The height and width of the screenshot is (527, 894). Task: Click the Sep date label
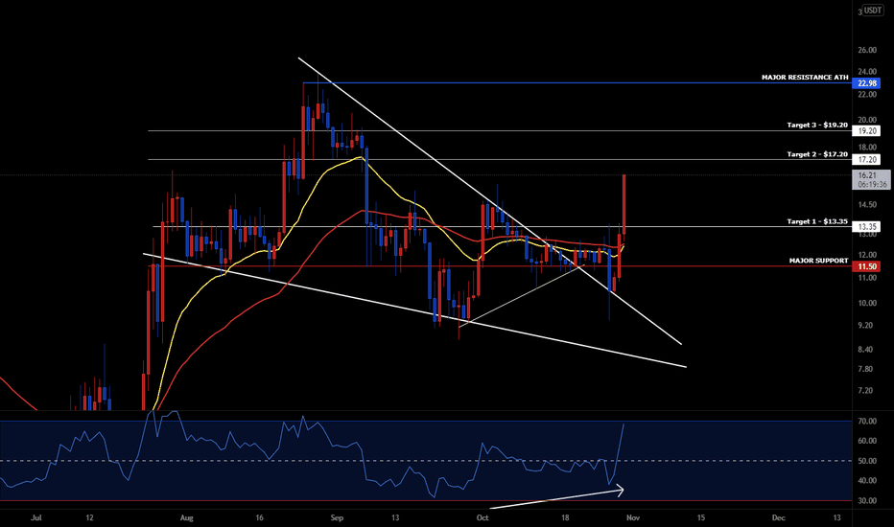click(x=337, y=517)
